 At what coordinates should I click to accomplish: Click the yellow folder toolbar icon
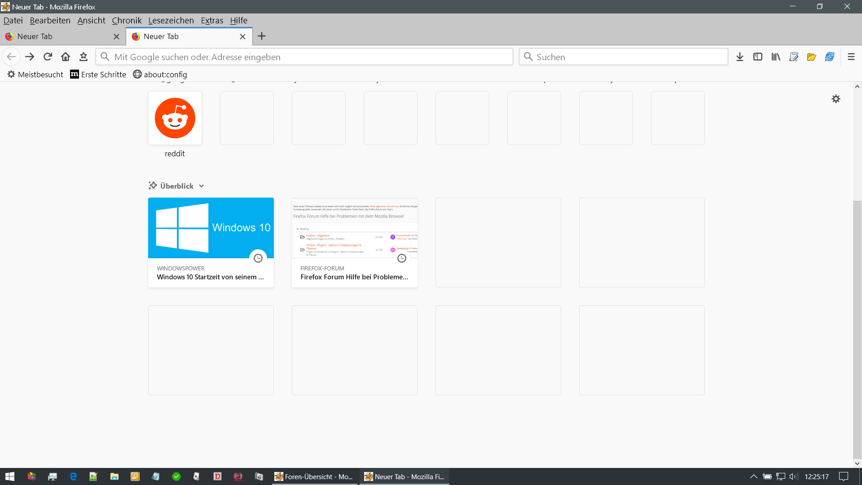(811, 57)
